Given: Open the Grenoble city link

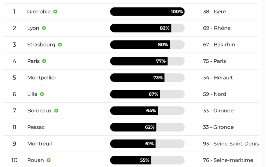Looking at the screenshot, I should pyautogui.click(x=39, y=12).
